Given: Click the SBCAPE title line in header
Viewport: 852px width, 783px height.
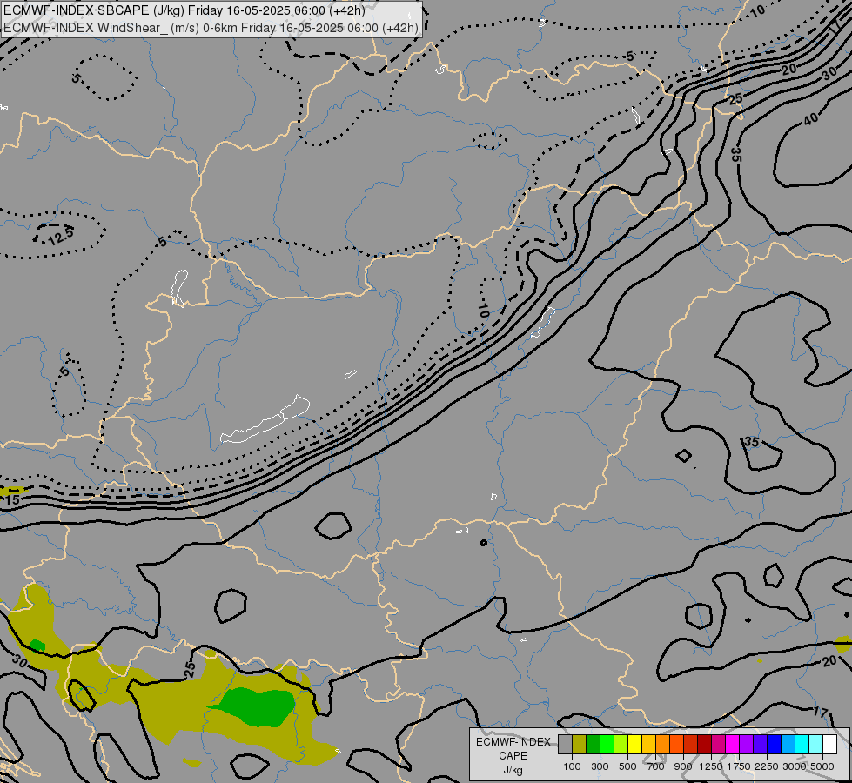Looking at the screenshot, I should click(x=184, y=10).
